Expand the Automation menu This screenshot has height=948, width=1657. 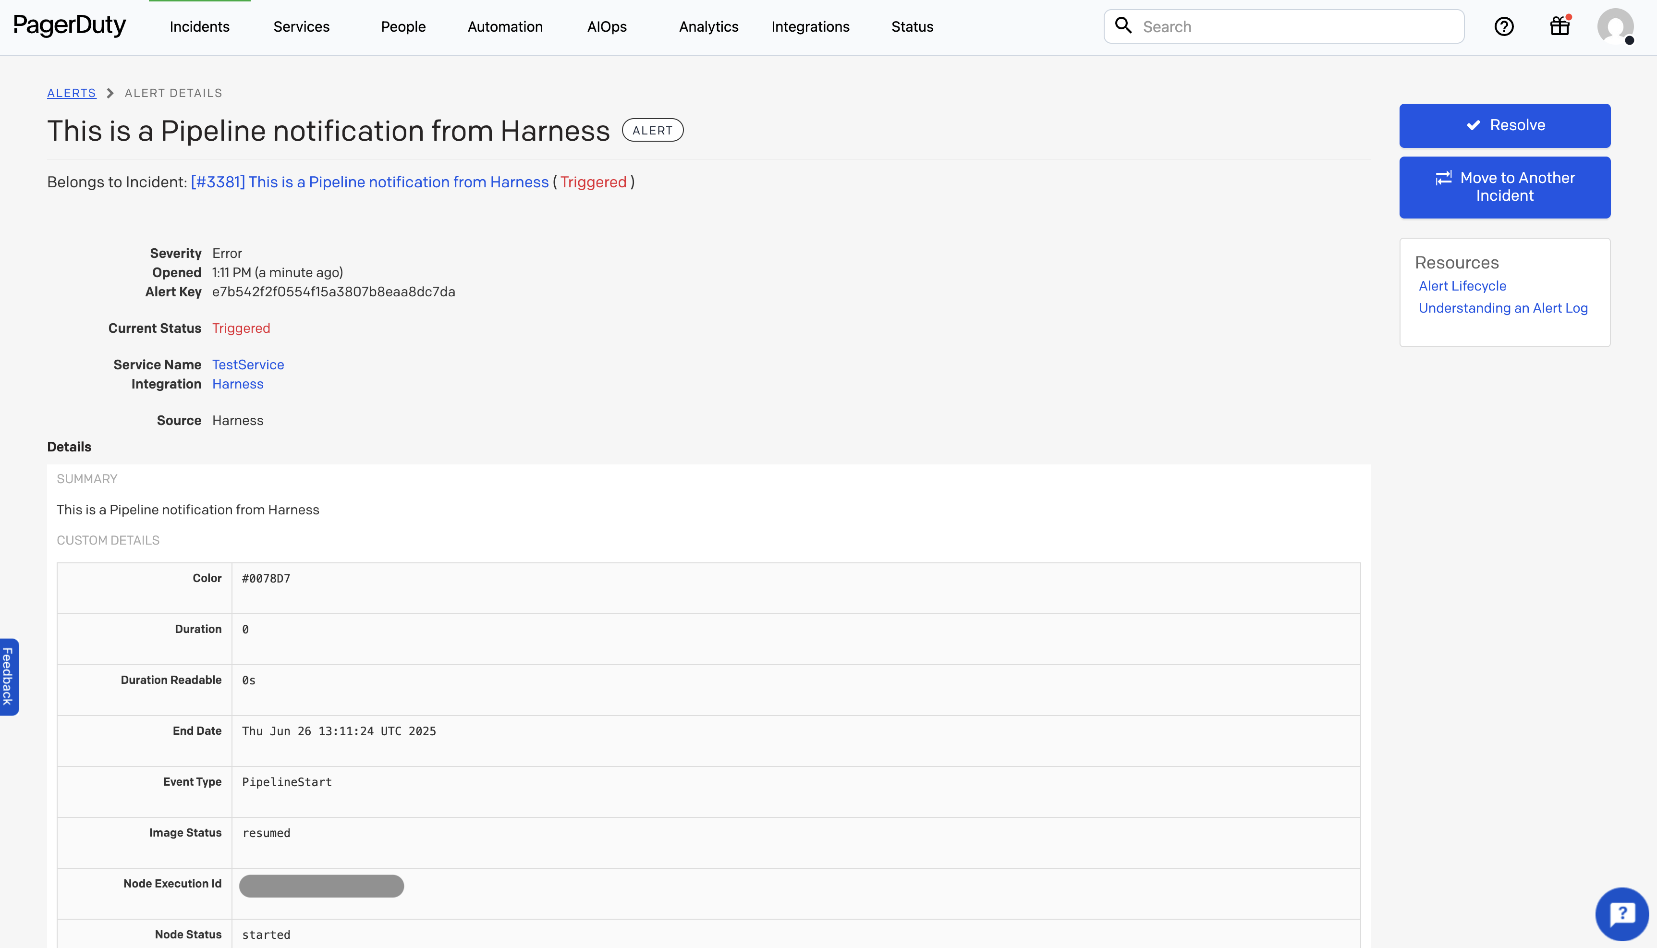click(505, 27)
